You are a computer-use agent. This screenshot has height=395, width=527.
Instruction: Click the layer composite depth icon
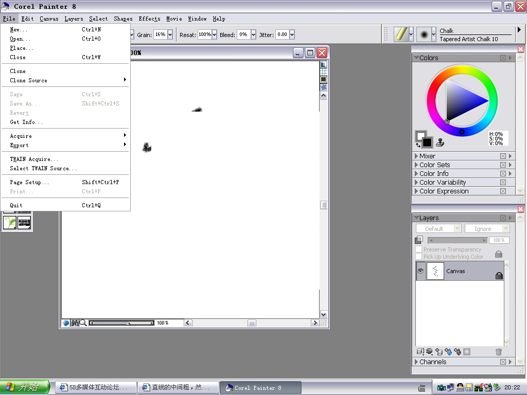pyautogui.click(x=419, y=240)
